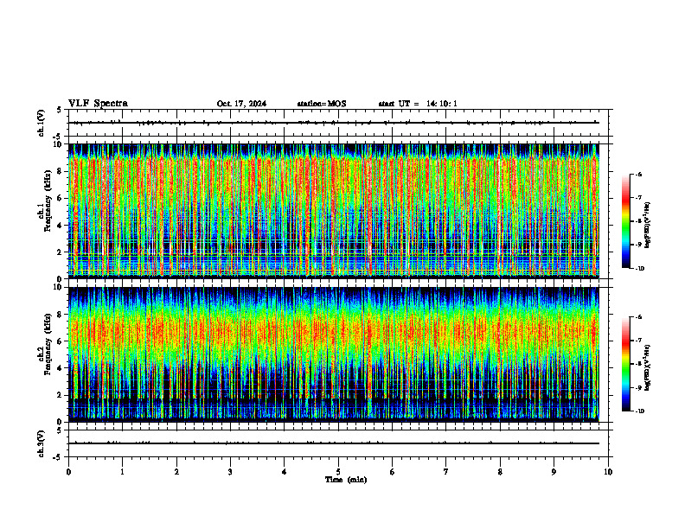Click time axis tick label "8"
The image size is (685, 529).
tap(500, 472)
